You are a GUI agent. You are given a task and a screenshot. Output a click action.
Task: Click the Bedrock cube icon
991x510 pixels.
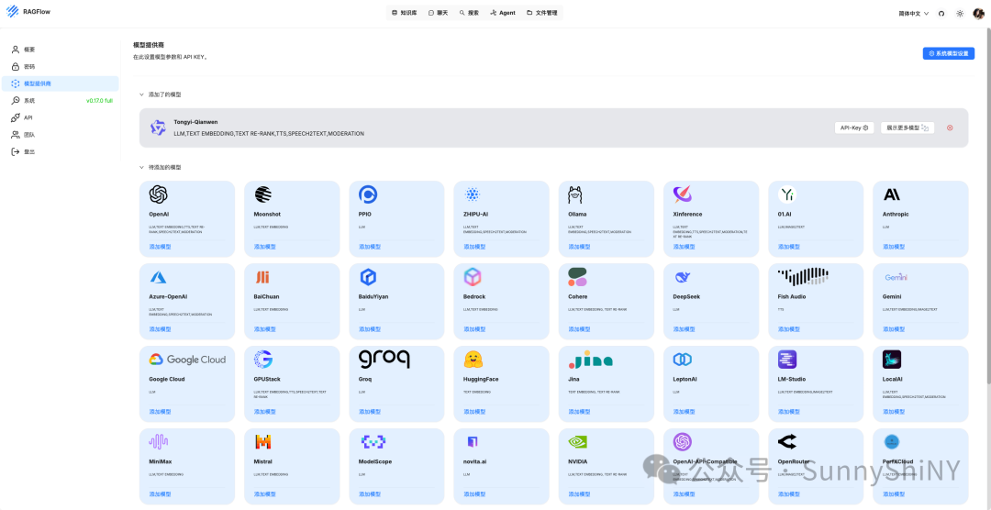pyautogui.click(x=473, y=277)
